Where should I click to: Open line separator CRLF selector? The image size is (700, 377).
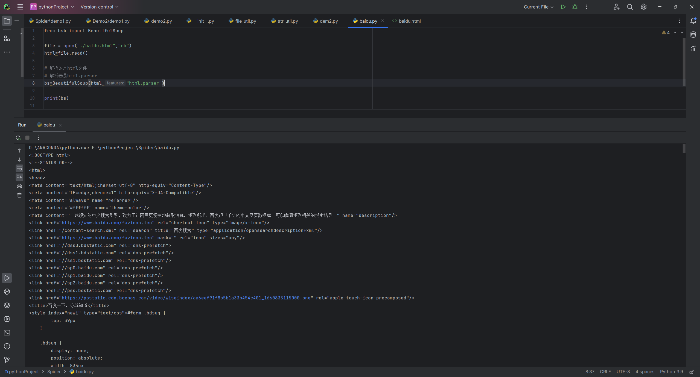pos(605,372)
